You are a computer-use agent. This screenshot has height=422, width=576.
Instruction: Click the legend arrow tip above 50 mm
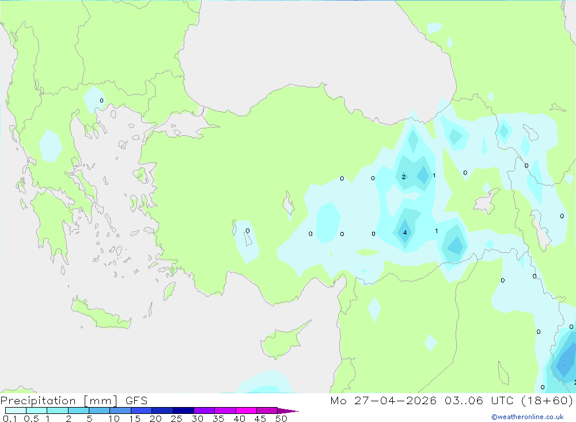coord(288,410)
